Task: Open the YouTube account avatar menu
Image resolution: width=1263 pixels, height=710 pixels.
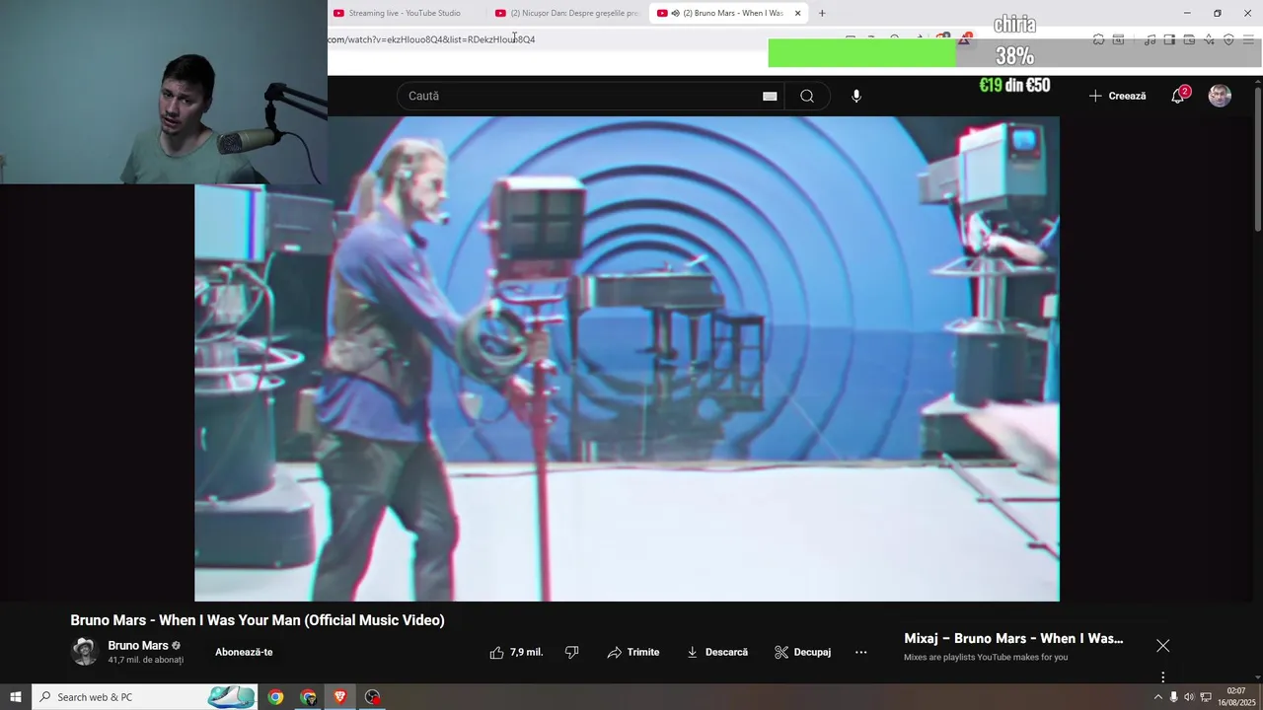Action: pos(1221,96)
